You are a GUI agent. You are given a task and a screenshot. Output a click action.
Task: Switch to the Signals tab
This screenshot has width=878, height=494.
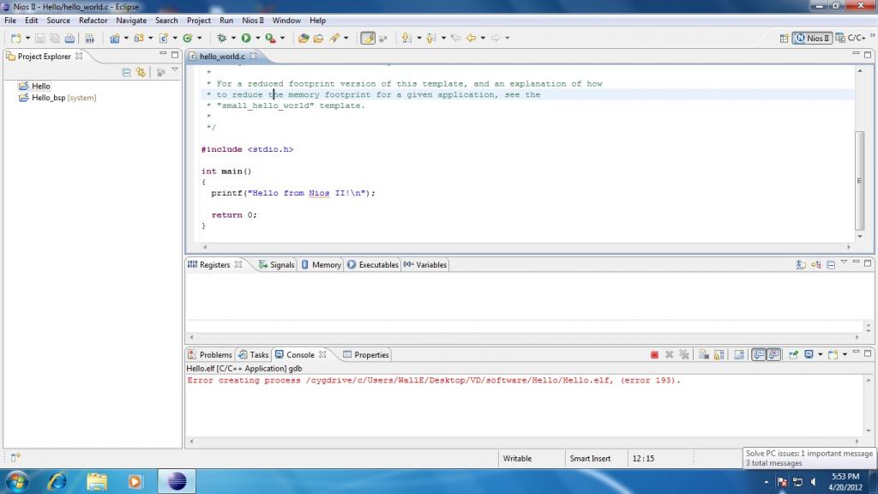click(276, 264)
